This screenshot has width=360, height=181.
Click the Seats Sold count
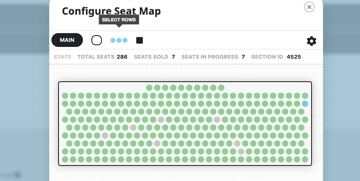173,57
